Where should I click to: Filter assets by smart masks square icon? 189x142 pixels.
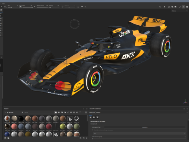pyautogui.click(x=62, y=112)
